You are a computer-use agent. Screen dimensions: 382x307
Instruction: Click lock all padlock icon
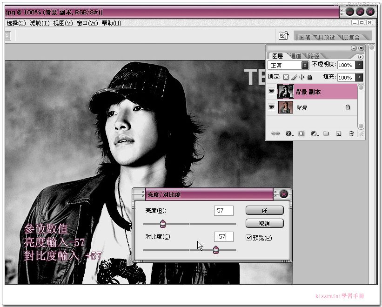pos(309,77)
